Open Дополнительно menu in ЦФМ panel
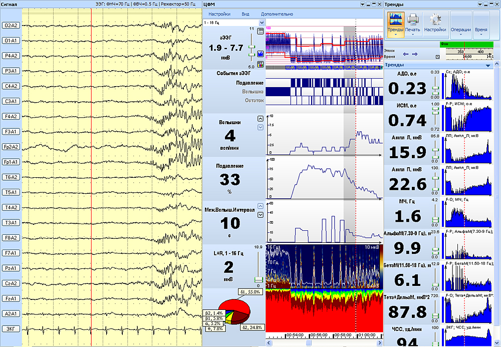Viewport: 501px width, 347px height. click(277, 14)
